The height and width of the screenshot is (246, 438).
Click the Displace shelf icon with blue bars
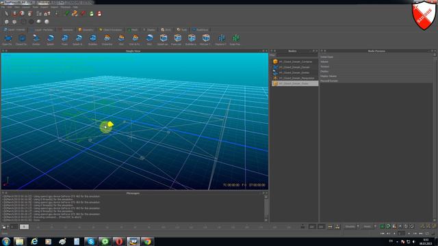[221, 40]
